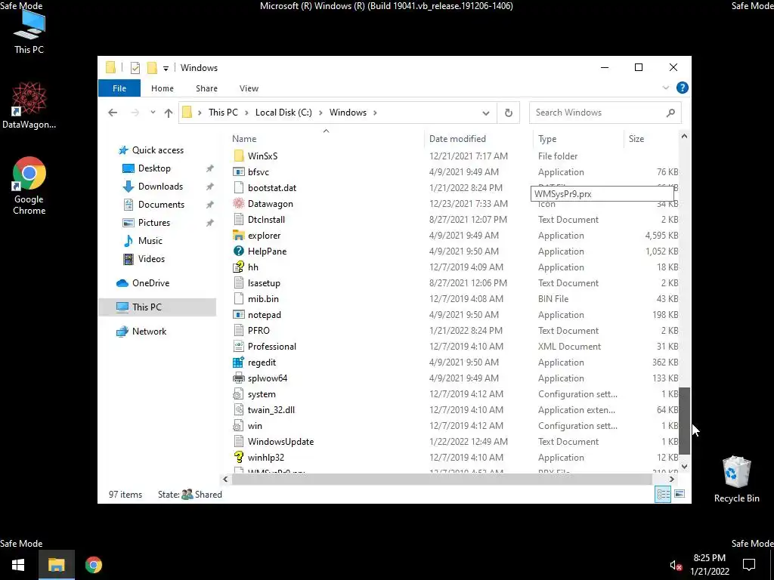
Task: Open Chrome from the taskbar
Action: (93, 565)
